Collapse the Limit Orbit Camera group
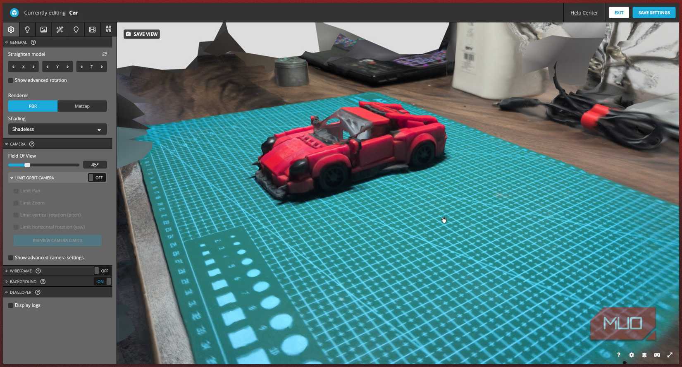 (x=12, y=178)
